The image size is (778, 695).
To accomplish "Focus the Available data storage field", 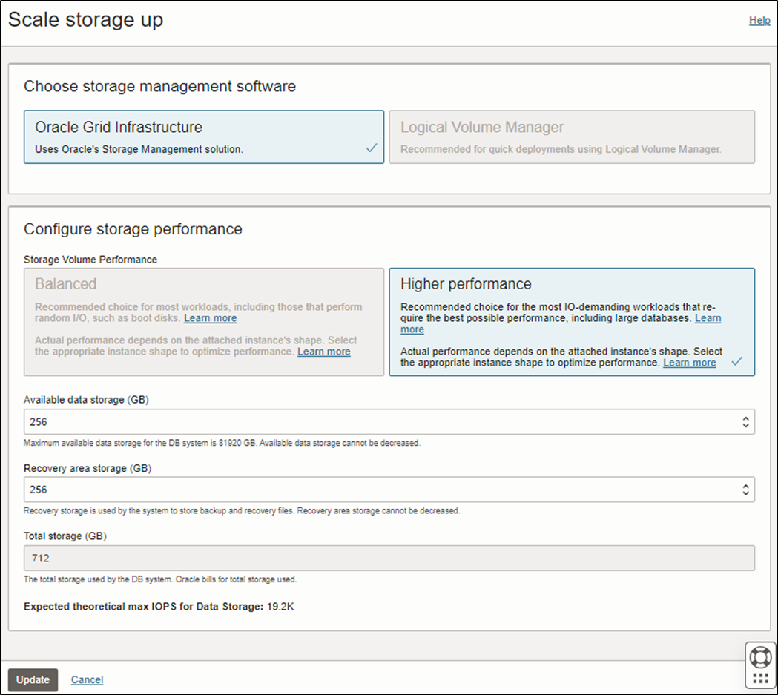I will 389,421.
